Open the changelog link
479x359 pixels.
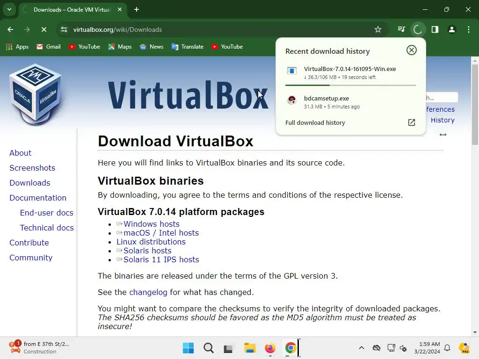[148, 293]
